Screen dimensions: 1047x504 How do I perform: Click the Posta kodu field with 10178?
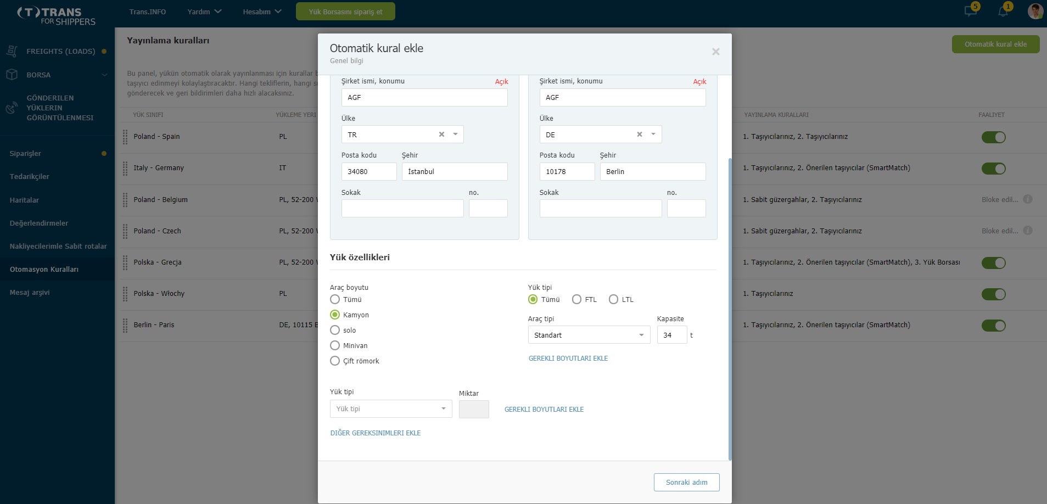tap(567, 171)
